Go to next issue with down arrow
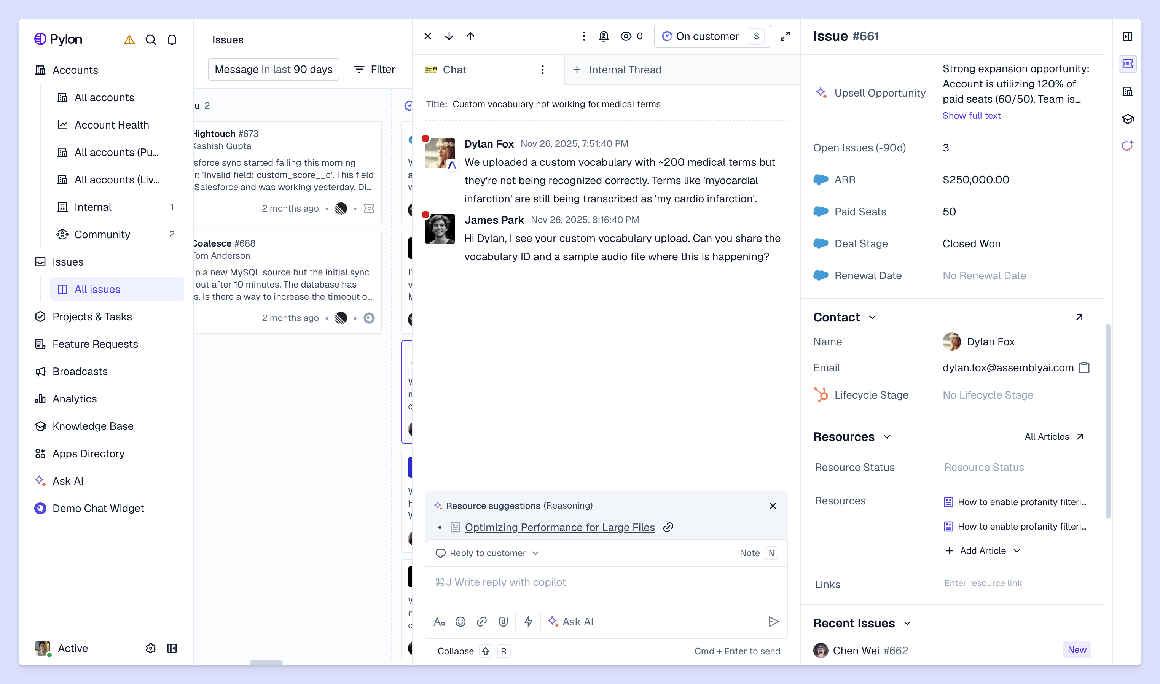 449,36
